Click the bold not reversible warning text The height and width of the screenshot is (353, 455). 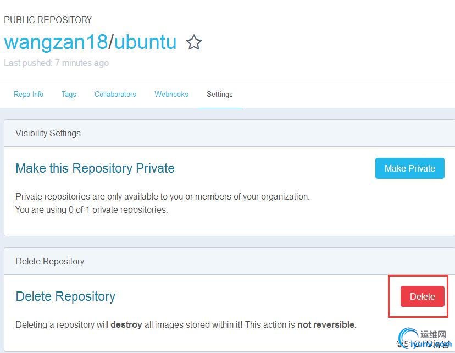pyautogui.click(x=327, y=324)
